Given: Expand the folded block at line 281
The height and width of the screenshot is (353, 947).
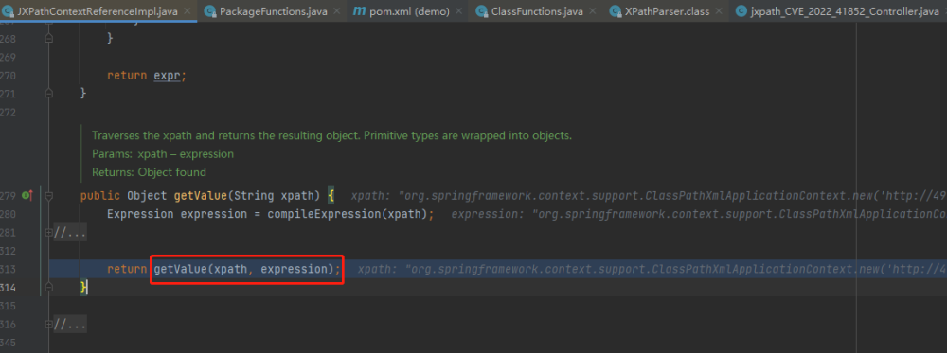Looking at the screenshot, I should [x=49, y=232].
